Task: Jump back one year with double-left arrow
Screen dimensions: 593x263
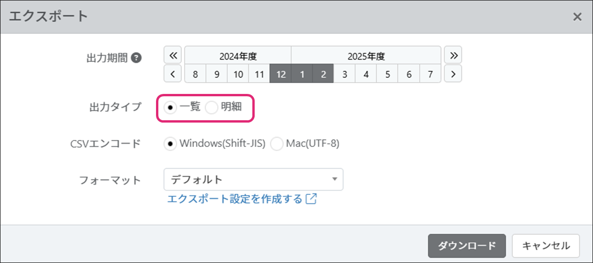Action: pyautogui.click(x=172, y=55)
